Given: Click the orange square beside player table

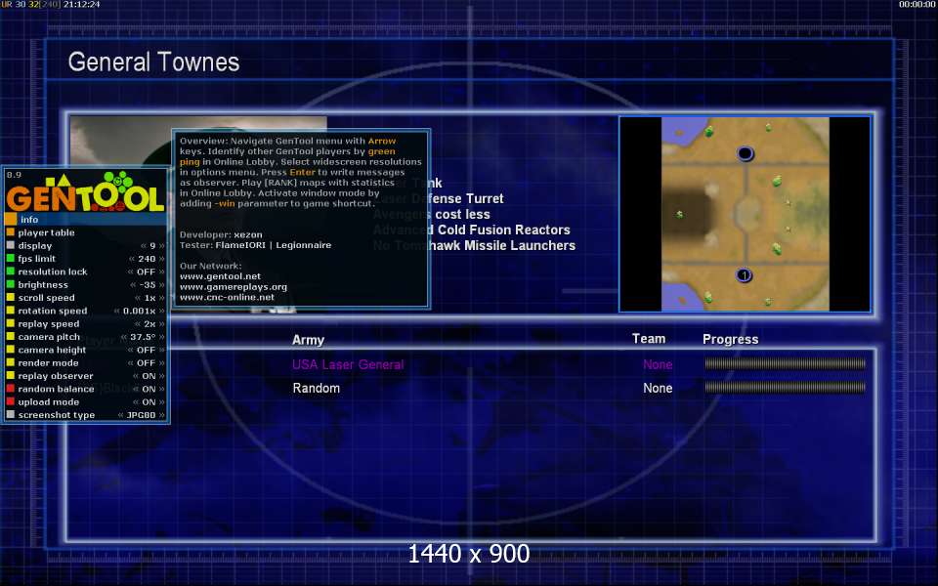Looking at the screenshot, I should pos(10,232).
